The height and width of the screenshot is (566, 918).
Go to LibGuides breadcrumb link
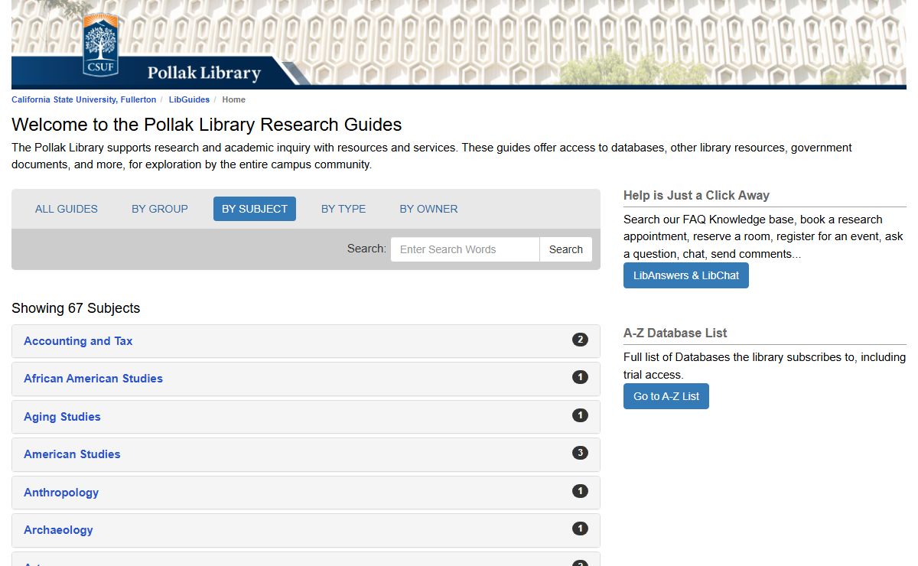(189, 99)
